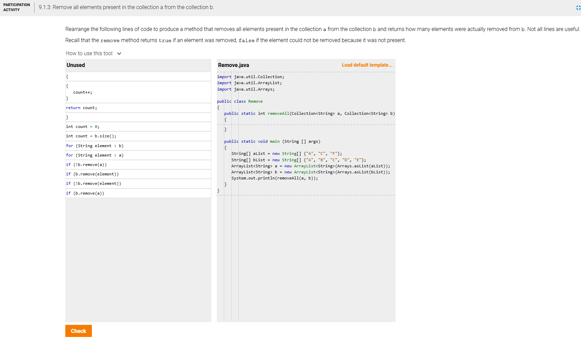The image size is (581, 340).
Task: Click the 'Remove.java' file title
Action: (234, 65)
